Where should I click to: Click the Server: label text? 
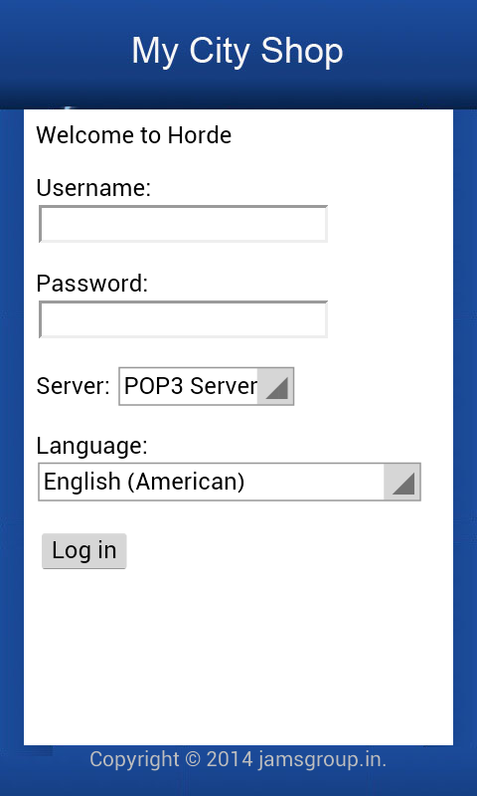click(x=73, y=386)
